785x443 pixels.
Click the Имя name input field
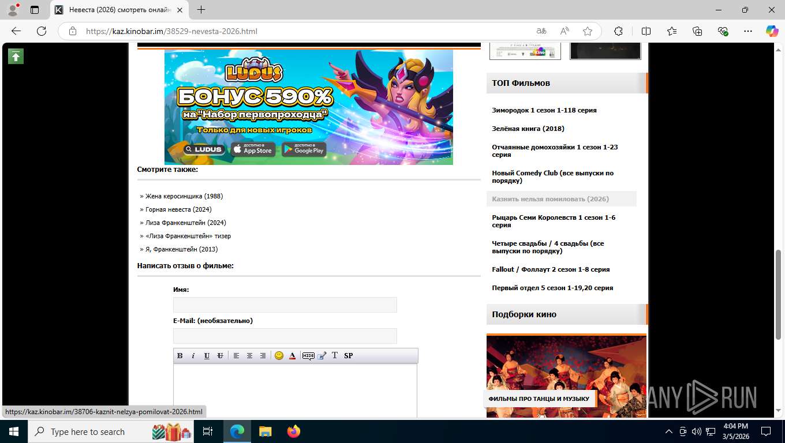[x=285, y=305]
